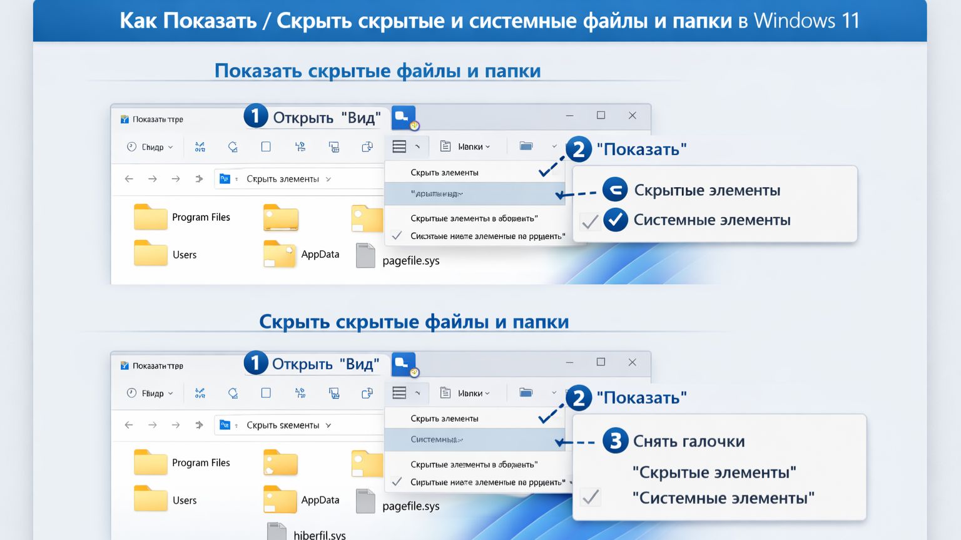Screen dimensions: 961x540
Task: Click the scissors icon in the lower Explorer toolbar
Action: [200, 393]
